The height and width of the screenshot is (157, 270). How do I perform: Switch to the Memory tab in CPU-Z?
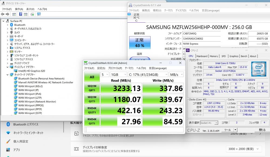(x=214, y=56)
